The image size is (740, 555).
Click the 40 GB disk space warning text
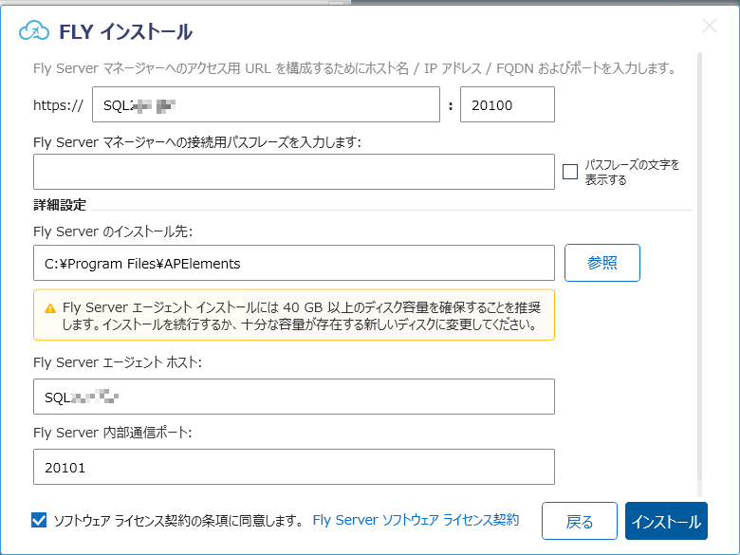[302, 316]
